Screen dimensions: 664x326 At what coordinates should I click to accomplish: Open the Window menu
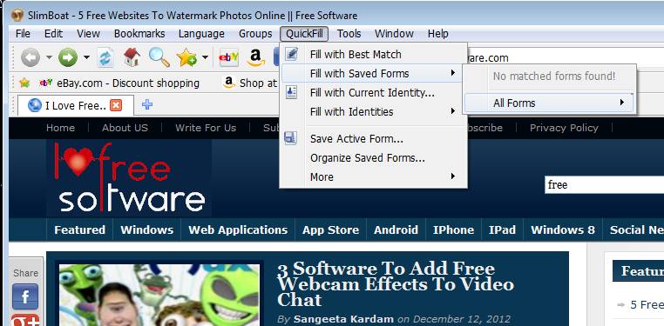point(394,33)
